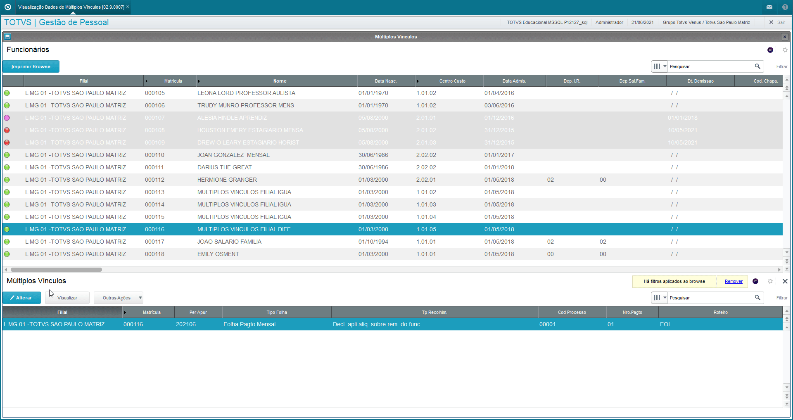Close the Visualização Dados de Múltiplos Vínculos tab
Viewport: 793px width, 420px height.
(x=128, y=7)
